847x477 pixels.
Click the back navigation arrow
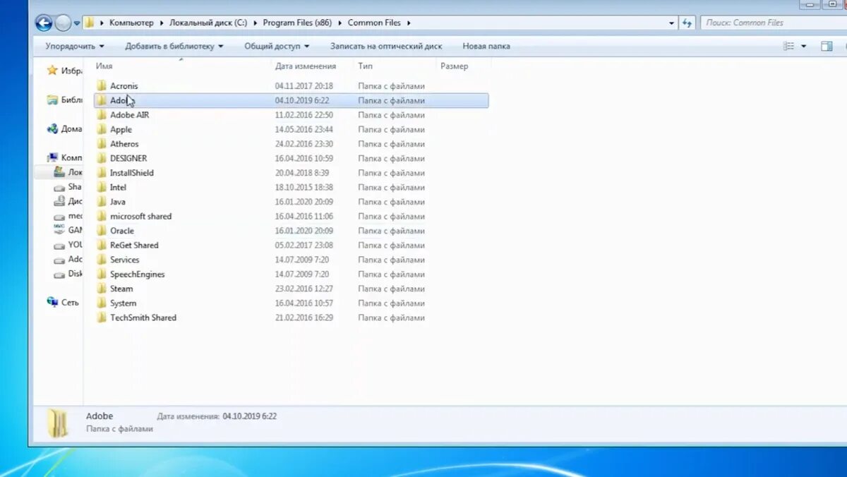43,23
